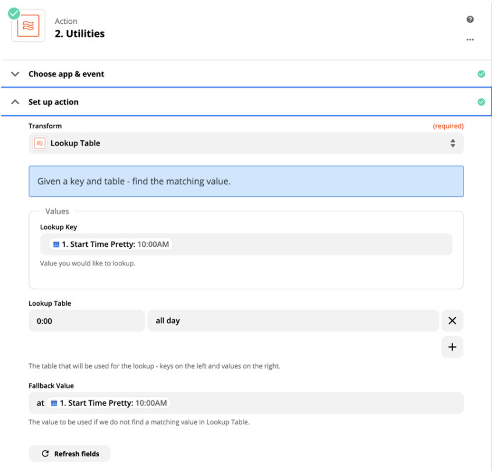
Task: Click the green check on Choose app & event
Action: pyautogui.click(x=481, y=74)
